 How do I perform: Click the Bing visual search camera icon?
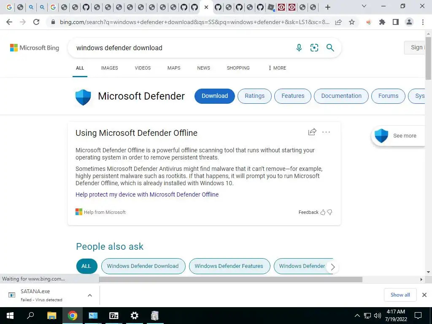[x=314, y=48]
